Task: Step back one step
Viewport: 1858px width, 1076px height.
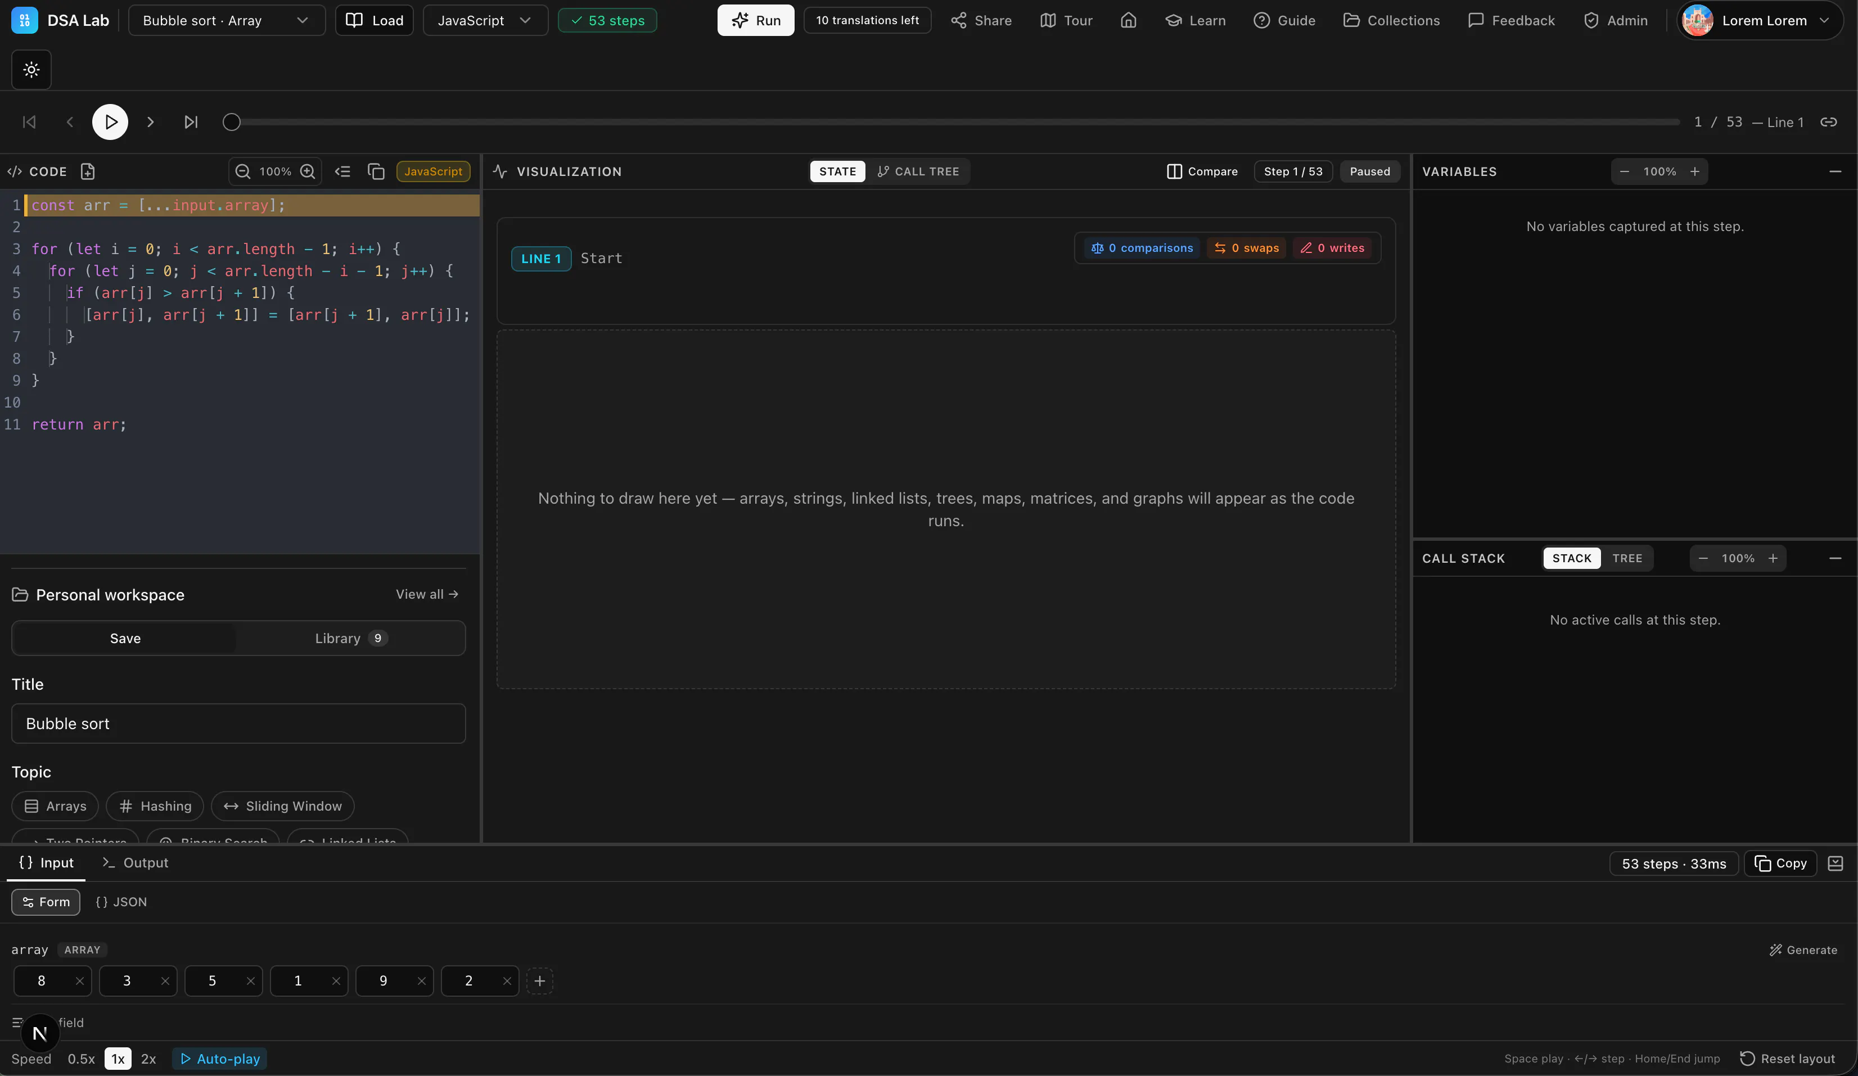Action: [70, 123]
